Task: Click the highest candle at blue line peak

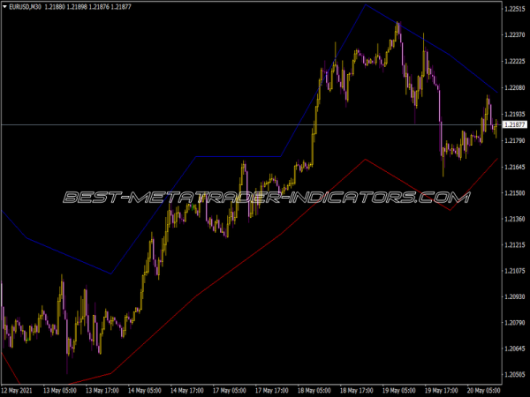Action: [397, 28]
